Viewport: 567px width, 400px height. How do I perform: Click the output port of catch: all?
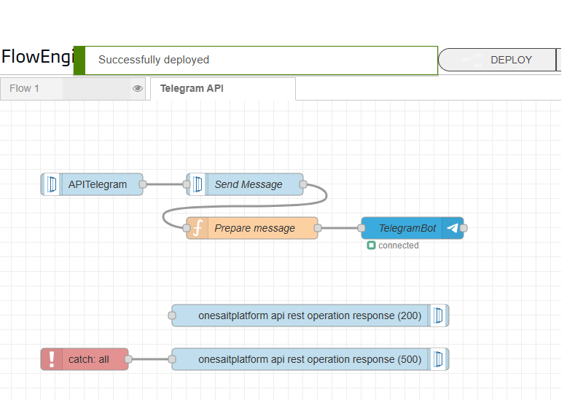pyautogui.click(x=128, y=359)
